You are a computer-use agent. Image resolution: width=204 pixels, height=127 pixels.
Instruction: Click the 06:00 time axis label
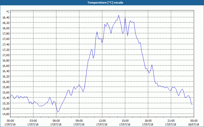pyautogui.click(x=56, y=121)
